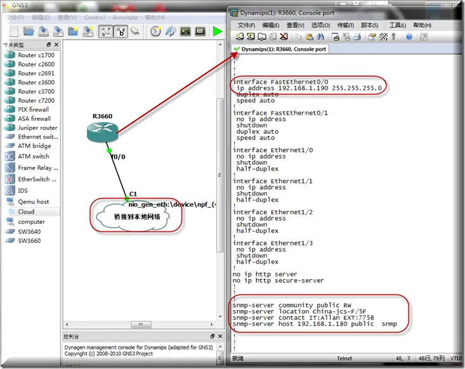Image resolution: width=465 pixels, height=369 pixels.
Task: Open 文件(F) menu in terminal window
Action: (x=246, y=25)
